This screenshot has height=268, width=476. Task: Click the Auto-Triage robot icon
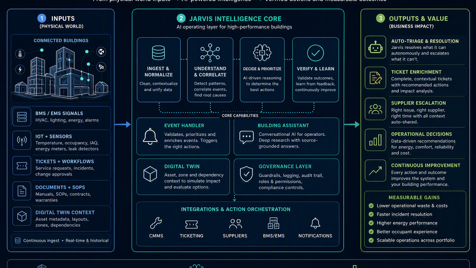coord(375,47)
